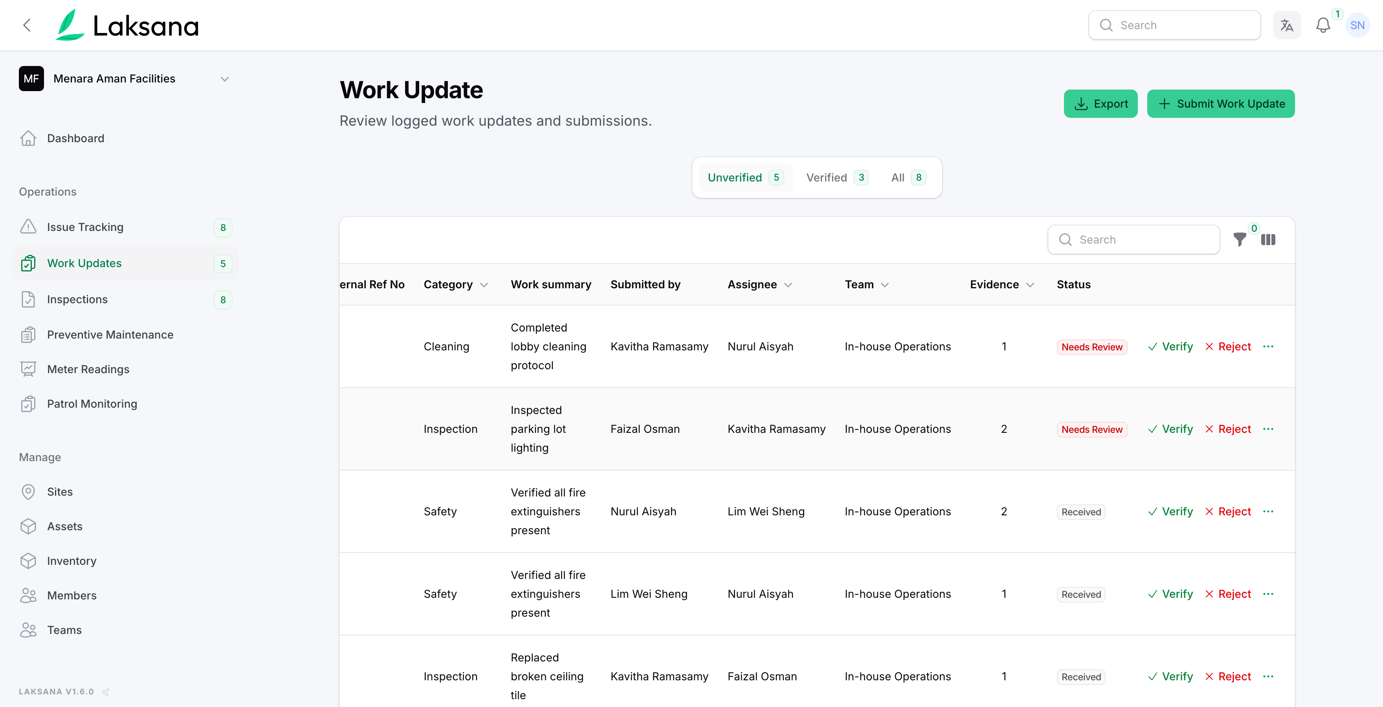Reject the parking lot lighting update

point(1228,429)
